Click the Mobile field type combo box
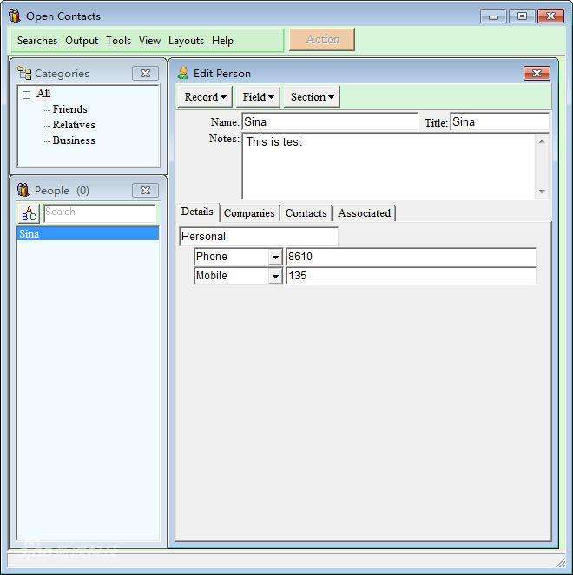573x575 pixels. click(x=238, y=276)
